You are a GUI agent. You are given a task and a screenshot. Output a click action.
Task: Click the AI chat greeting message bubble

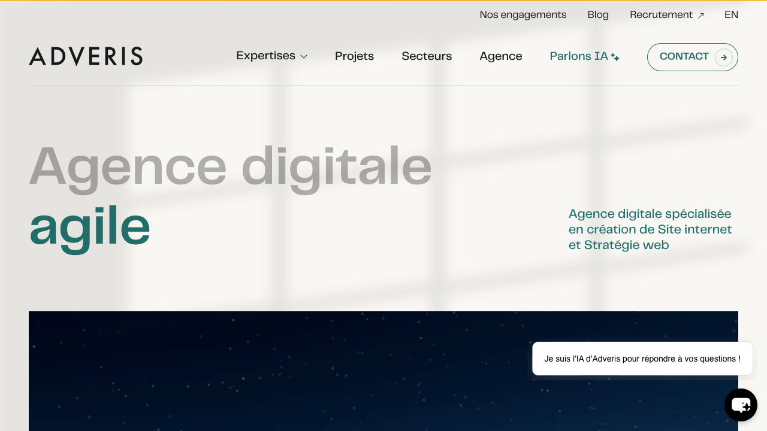(642, 359)
